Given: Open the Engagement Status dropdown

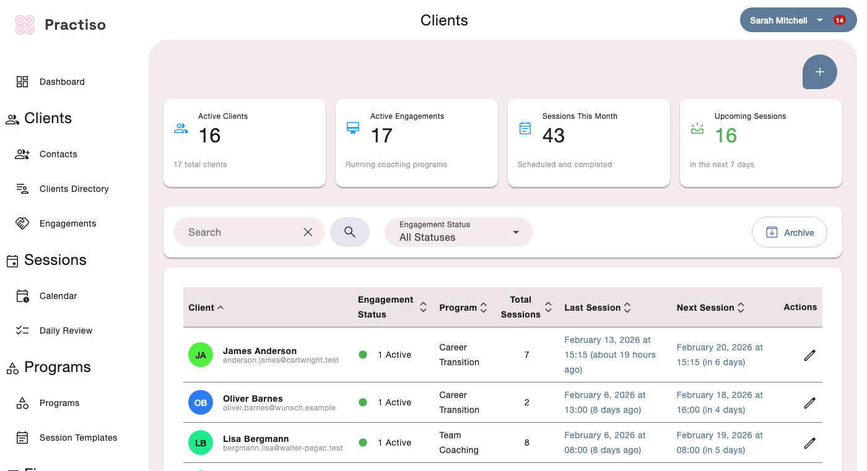Looking at the screenshot, I should click(458, 232).
